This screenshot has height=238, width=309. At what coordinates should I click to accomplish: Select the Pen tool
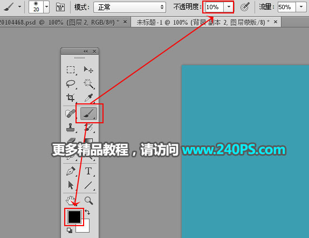(71, 171)
